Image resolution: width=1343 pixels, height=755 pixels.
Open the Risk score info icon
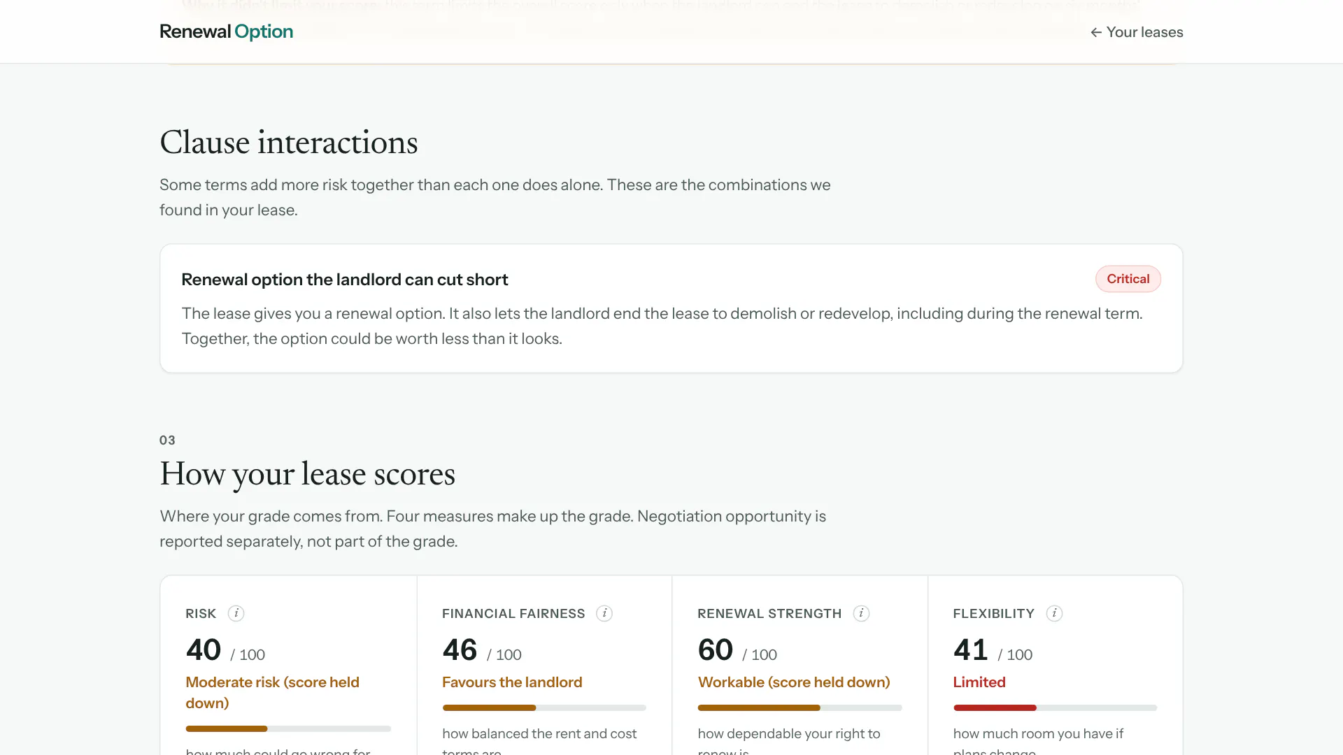[x=236, y=613]
